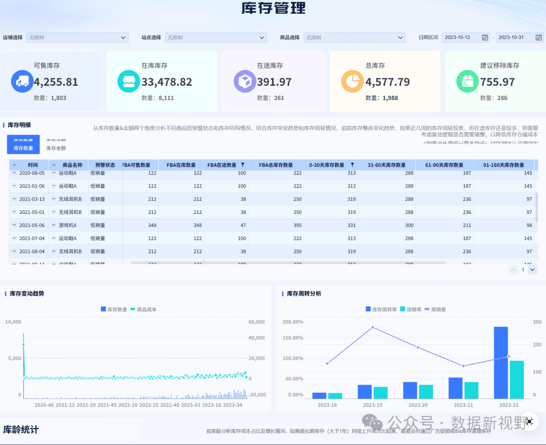Click the 总库存 pie chart icon

pyautogui.click(x=352, y=82)
